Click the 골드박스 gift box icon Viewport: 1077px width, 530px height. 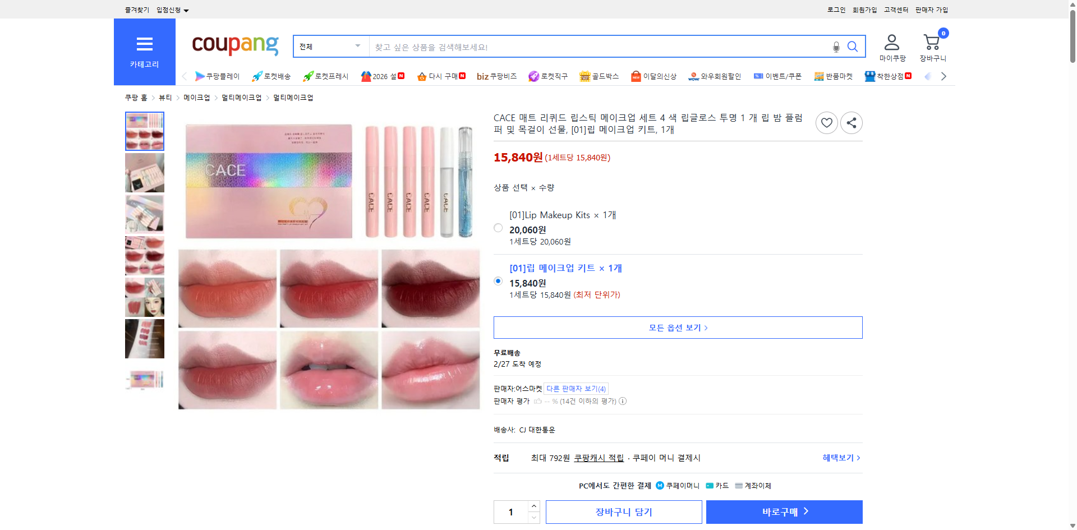584,76
